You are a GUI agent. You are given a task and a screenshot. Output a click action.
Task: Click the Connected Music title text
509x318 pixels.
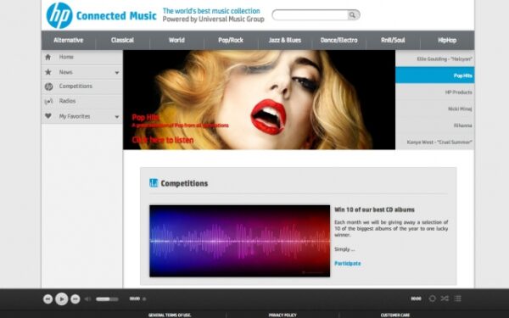116,15
